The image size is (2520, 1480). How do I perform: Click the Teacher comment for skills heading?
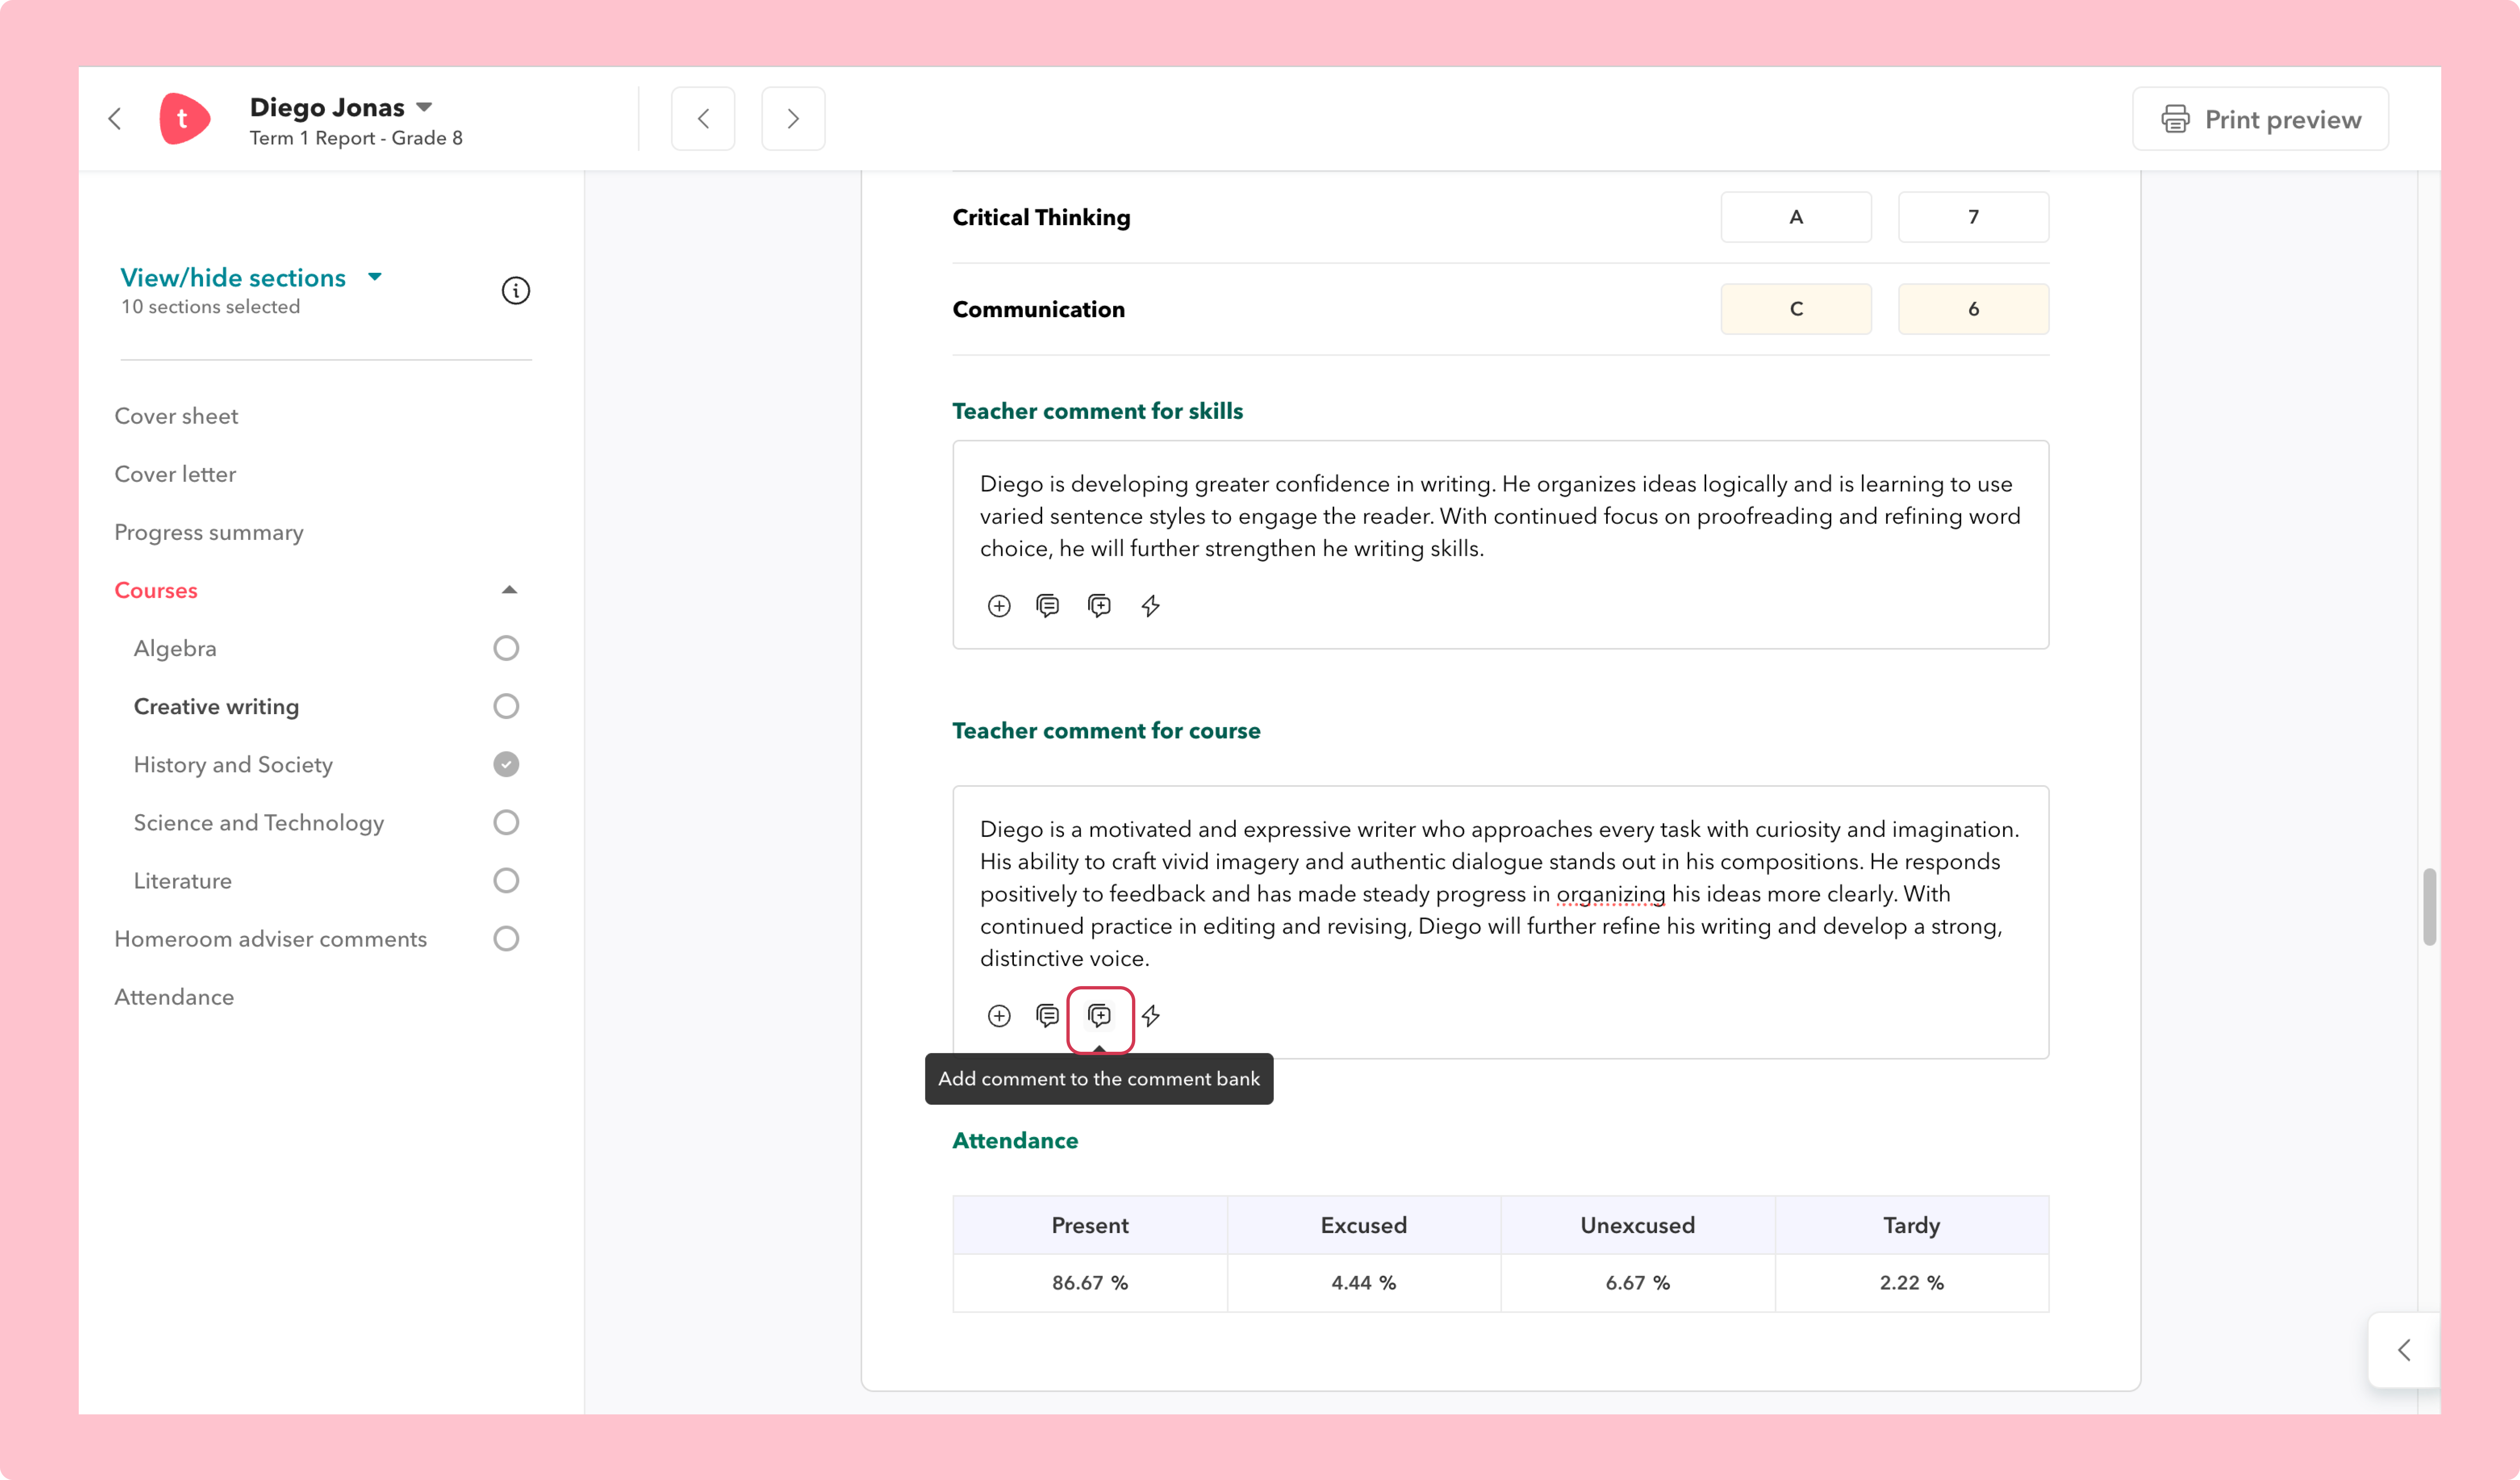click(x=1098, y=411)
